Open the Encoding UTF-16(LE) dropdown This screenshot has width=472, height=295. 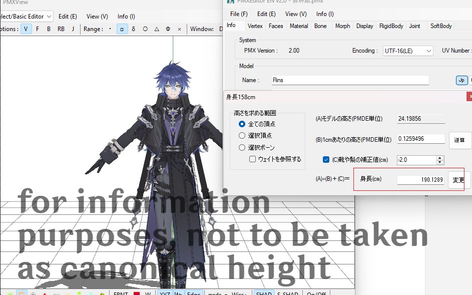click(x=408, y=51)
